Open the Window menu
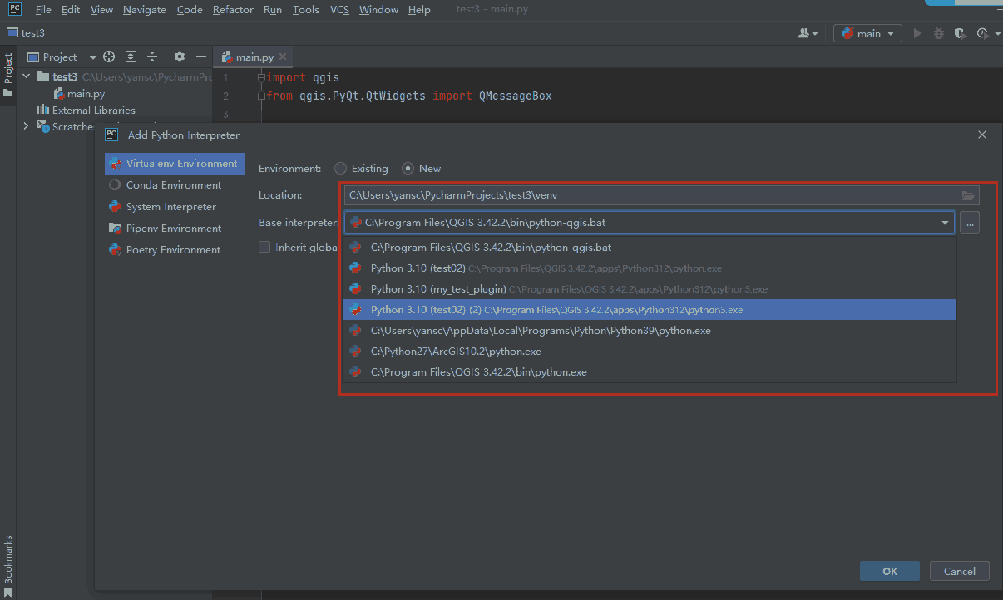Screen dimensions: 1003x600 click(x=378, y=10)
